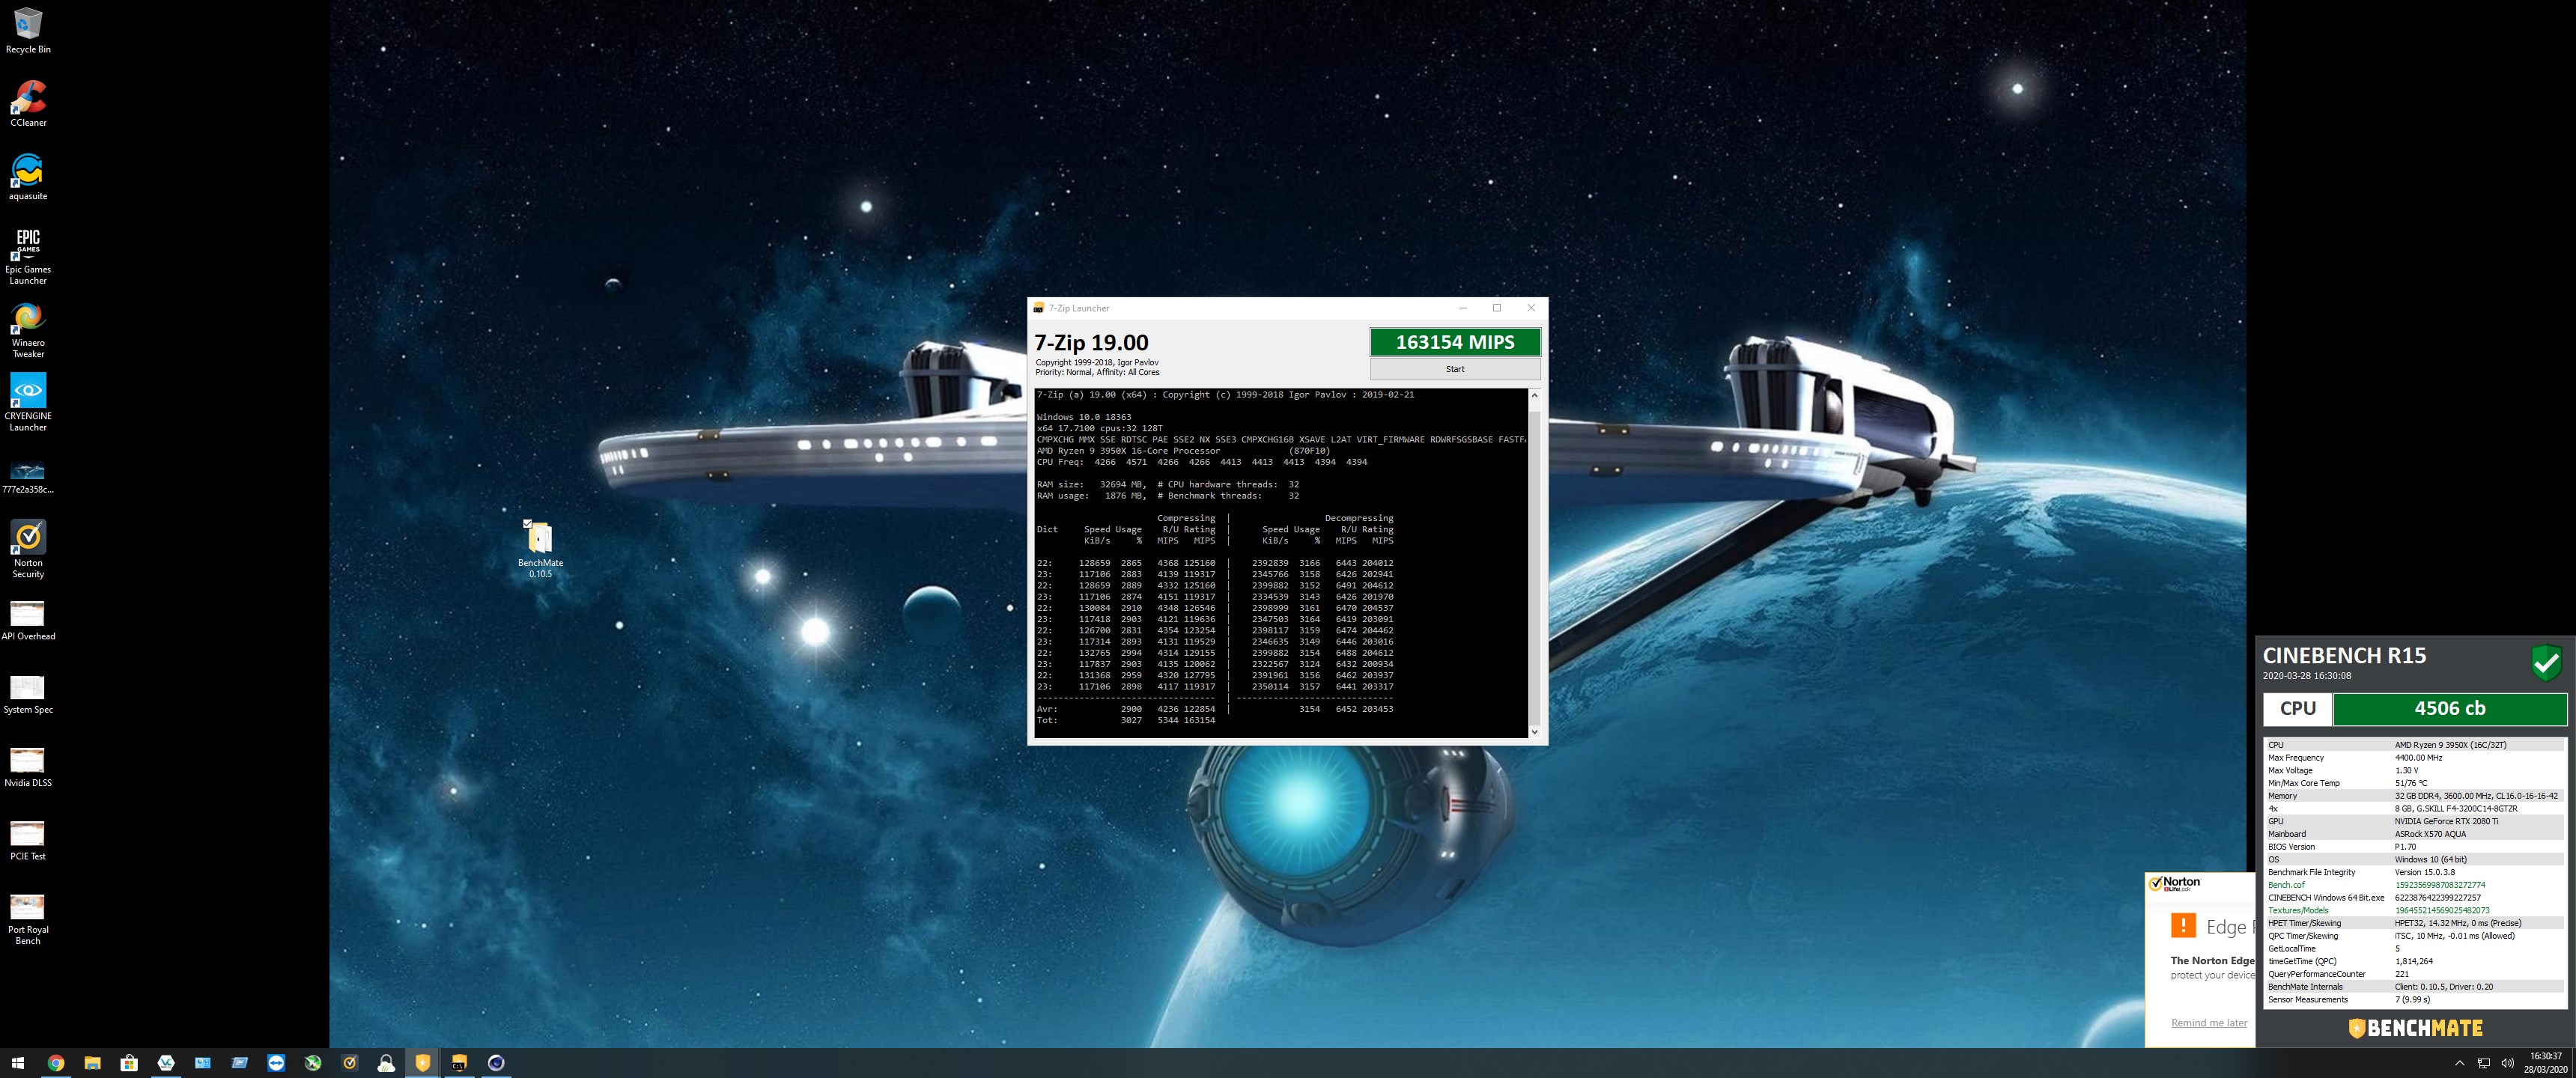Click the orange warning icon in Norton popup

(x=2182, y=926)
